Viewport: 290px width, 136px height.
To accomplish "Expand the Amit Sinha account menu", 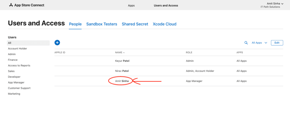I will 271,4.
